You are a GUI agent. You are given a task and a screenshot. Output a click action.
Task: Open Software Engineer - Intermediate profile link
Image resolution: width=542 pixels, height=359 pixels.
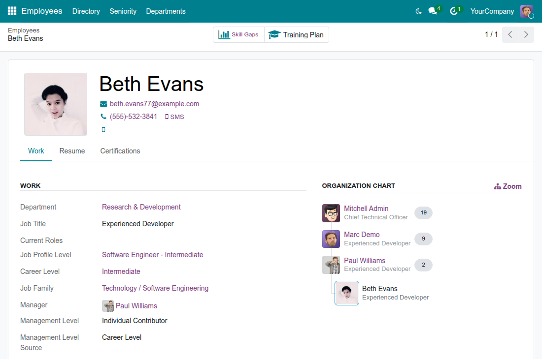pos(152,255)
